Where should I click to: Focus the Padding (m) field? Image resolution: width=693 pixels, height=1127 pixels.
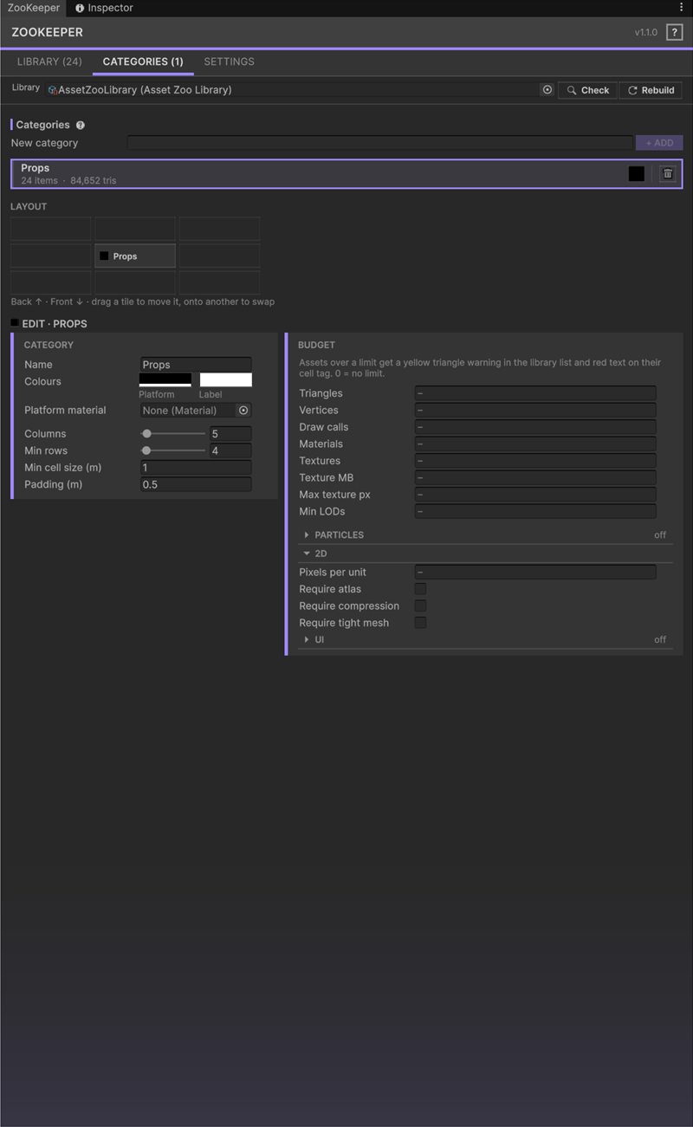tap(196, 484)
